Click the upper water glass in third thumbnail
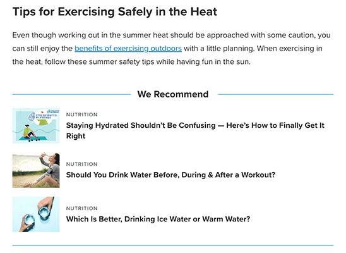The width and height of the screenshot is (346, 253). (44, 213)
